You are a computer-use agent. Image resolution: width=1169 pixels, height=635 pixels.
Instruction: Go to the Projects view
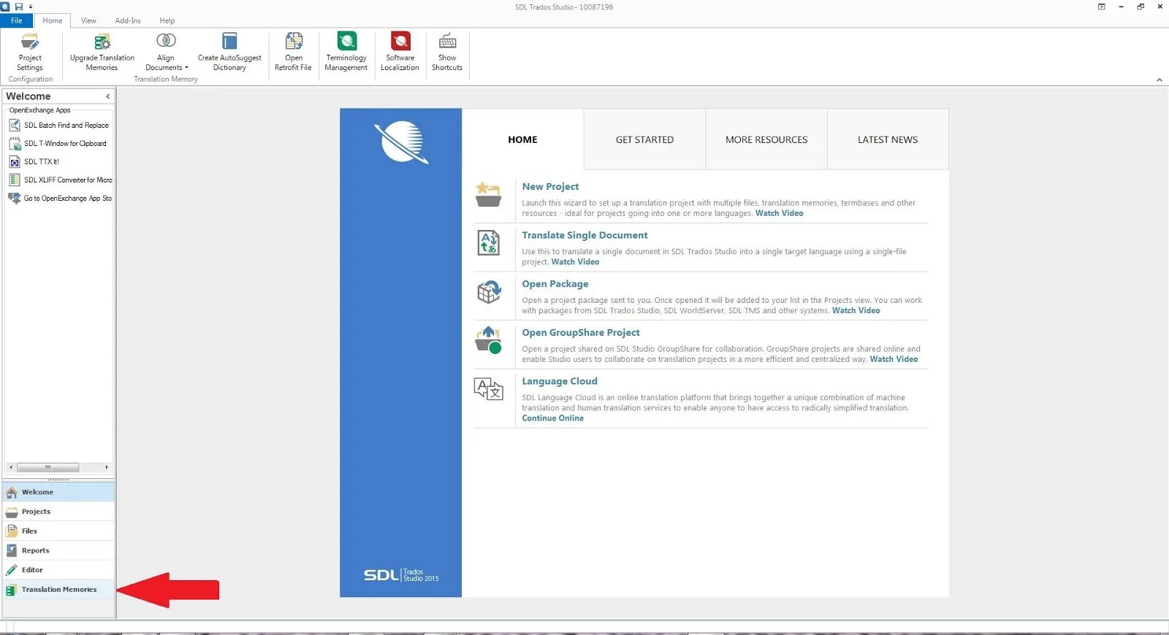[x=58, y=512]
